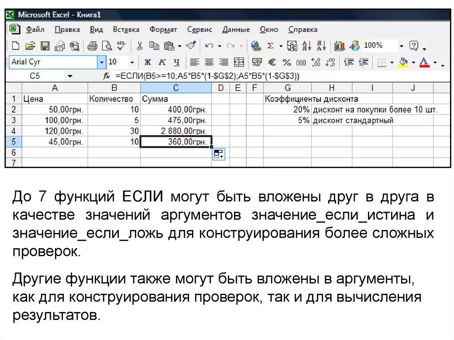
Task: Expand the Name Box dropdown arrow
Action: point(70,76)
